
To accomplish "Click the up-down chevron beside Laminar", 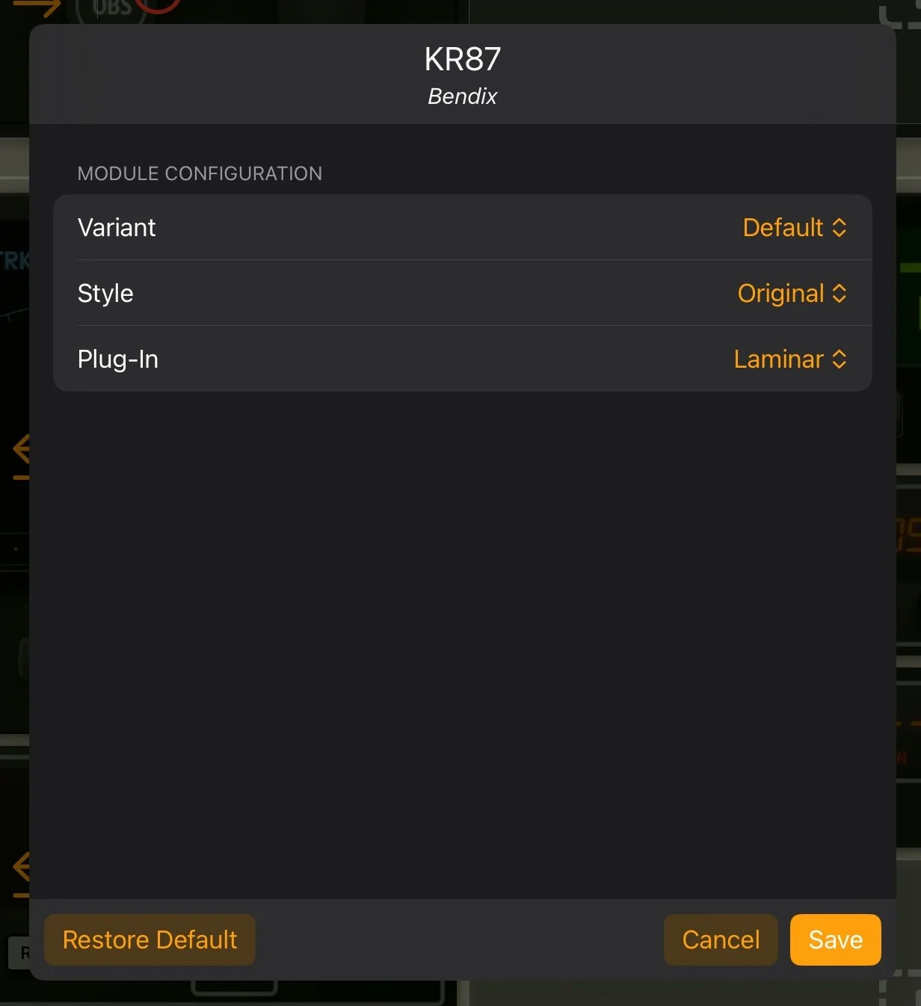I will (x=840, y=359).
